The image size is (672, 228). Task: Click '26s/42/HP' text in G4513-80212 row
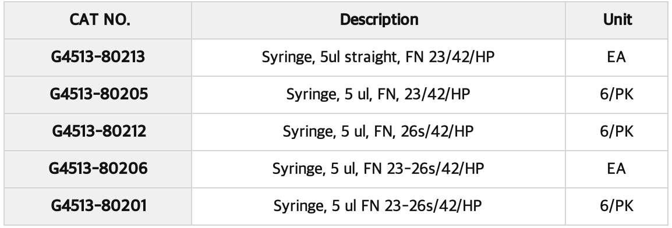click(x=437, y=131)
